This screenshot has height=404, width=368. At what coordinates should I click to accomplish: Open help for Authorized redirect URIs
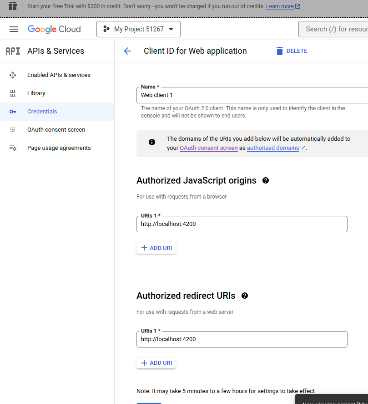click(245, 296)
